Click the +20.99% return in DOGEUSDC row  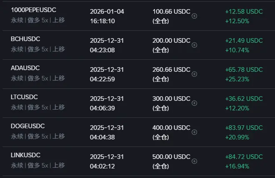click(237, 137)
